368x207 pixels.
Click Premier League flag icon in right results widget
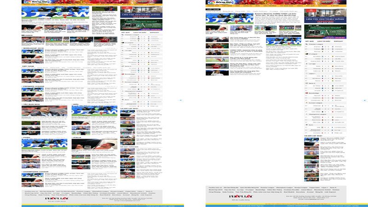click(x=306, y=44)
